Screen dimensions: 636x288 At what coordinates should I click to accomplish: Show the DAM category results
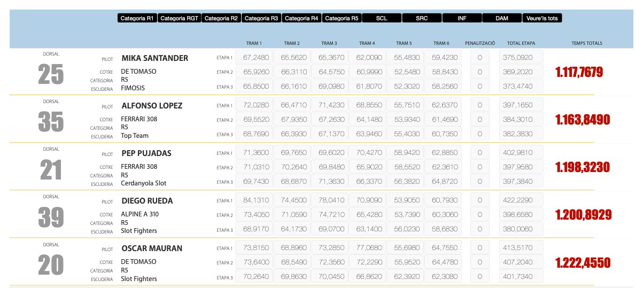tap(502, 18)
